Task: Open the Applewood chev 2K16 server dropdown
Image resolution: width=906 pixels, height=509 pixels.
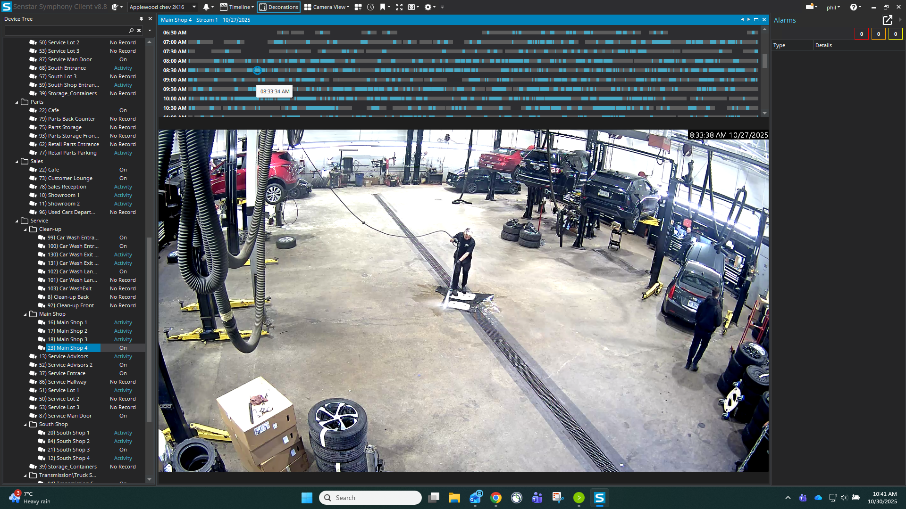Action: tap(163, 7)
